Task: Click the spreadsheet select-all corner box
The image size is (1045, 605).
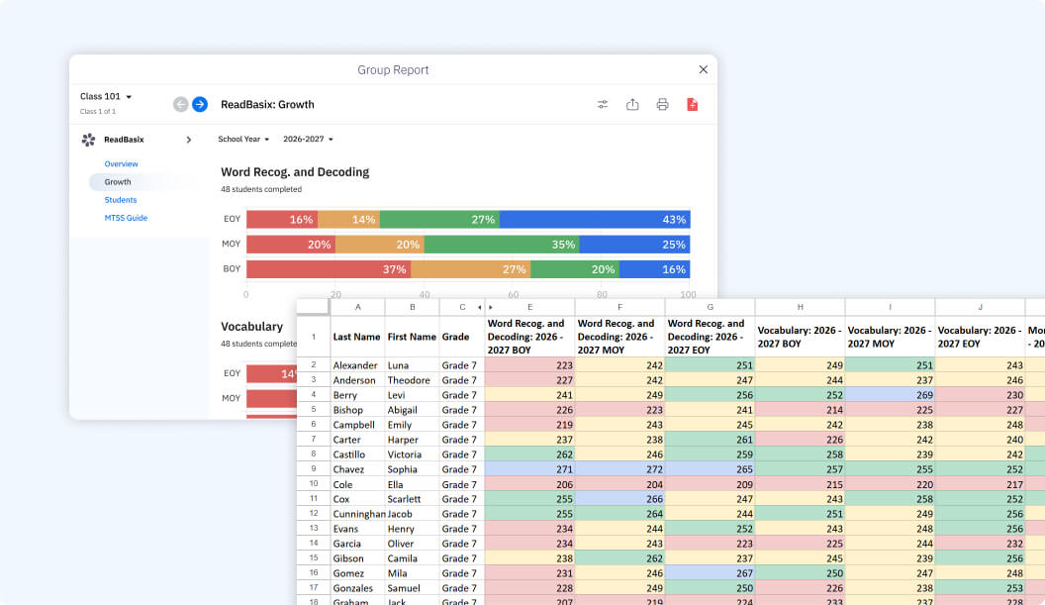Action: click(x=313, y=307)
